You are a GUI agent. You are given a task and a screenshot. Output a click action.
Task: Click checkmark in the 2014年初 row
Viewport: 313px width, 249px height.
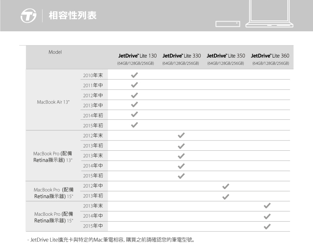point(134,114)
